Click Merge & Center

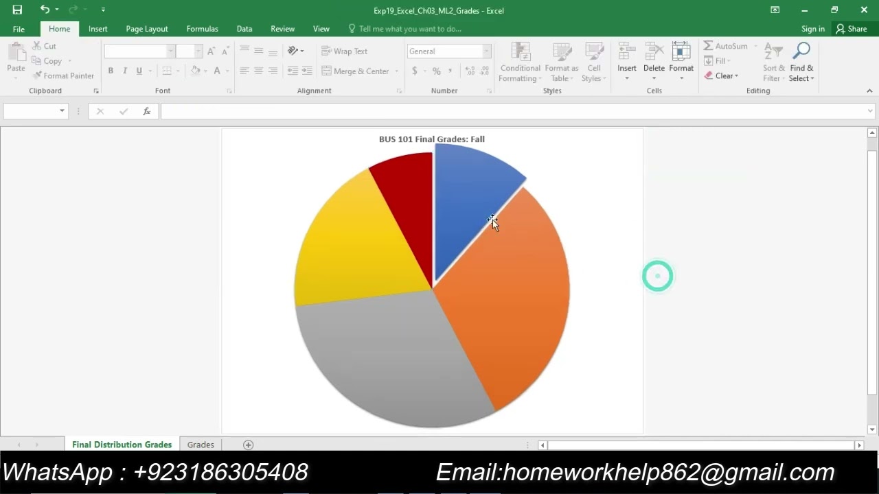[x=356, y=71]
